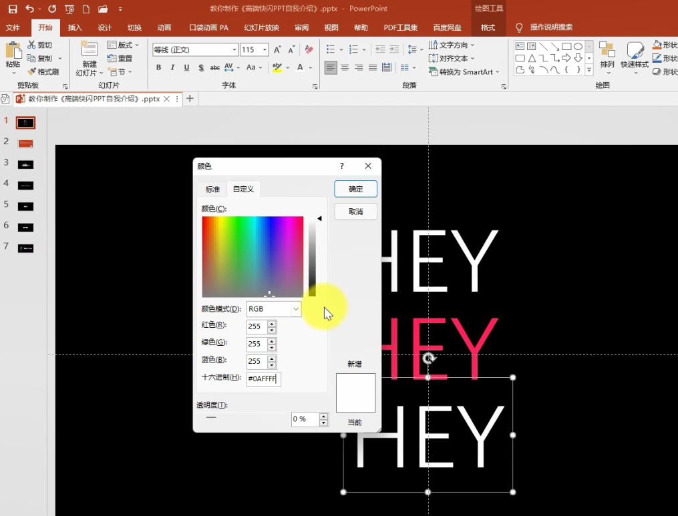Convert to SmartArt (转换为 SmartArt)
The width and height of the screenshot is (678, 516).
click(x=464, y=71)
